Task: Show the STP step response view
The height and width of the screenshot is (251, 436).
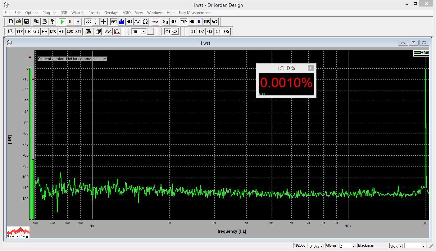Action: click(19, 31)
